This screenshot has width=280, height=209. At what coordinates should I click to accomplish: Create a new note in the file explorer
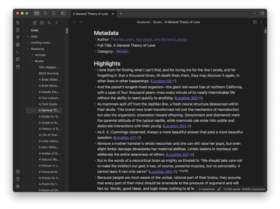(35, 23)
